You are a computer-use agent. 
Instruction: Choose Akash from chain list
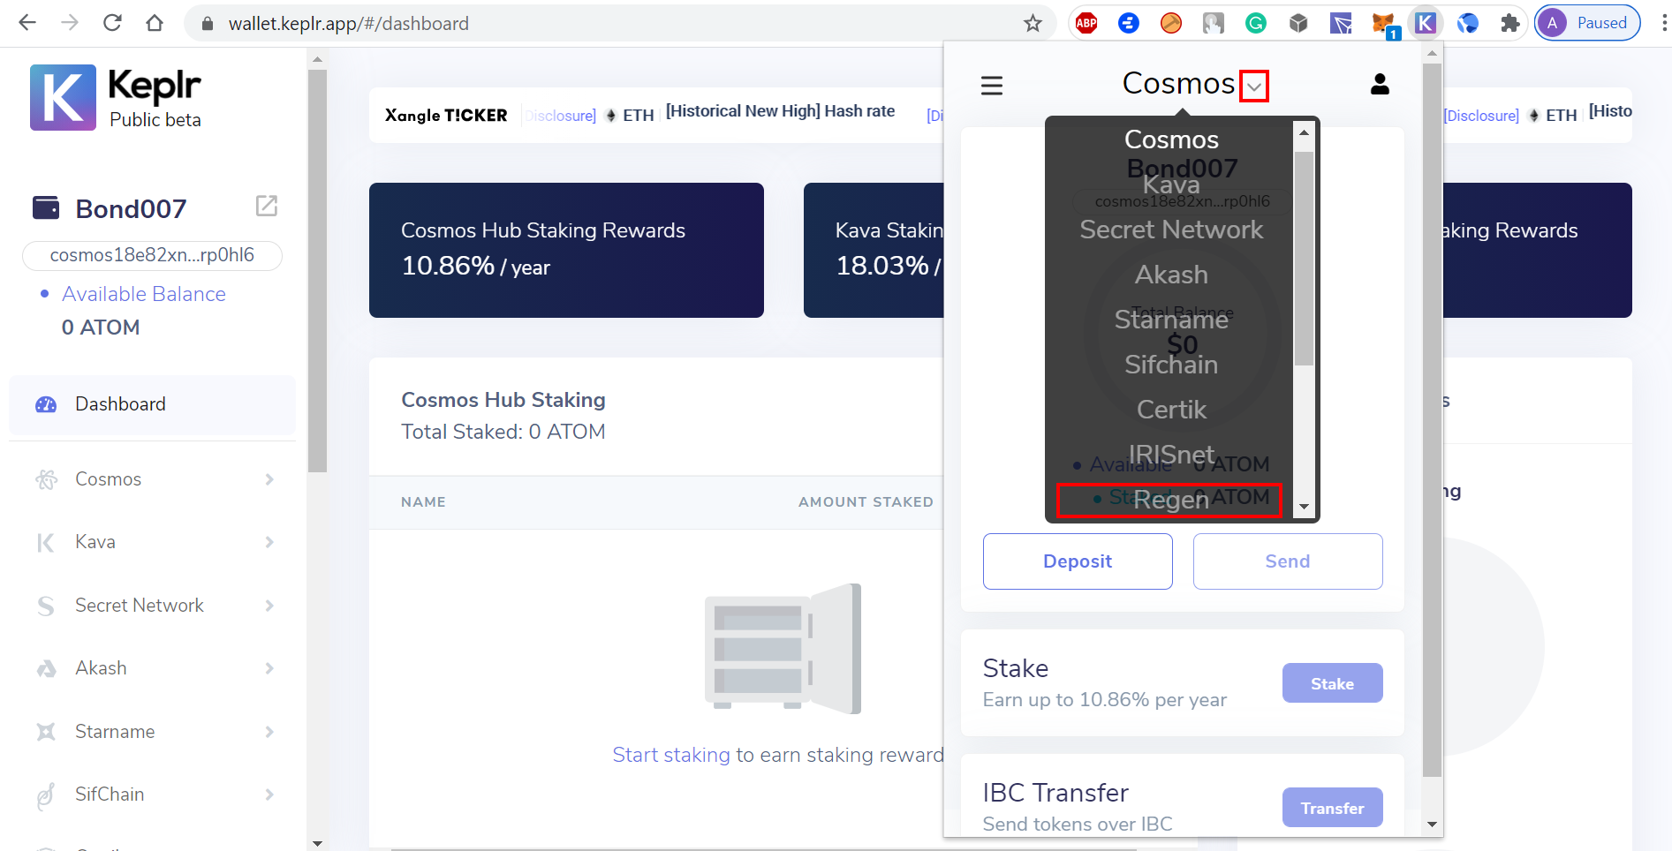pos(1171,275)
